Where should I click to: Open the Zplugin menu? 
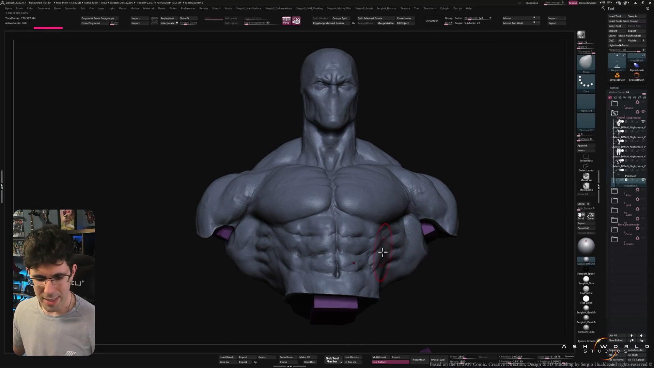[445, 8]
